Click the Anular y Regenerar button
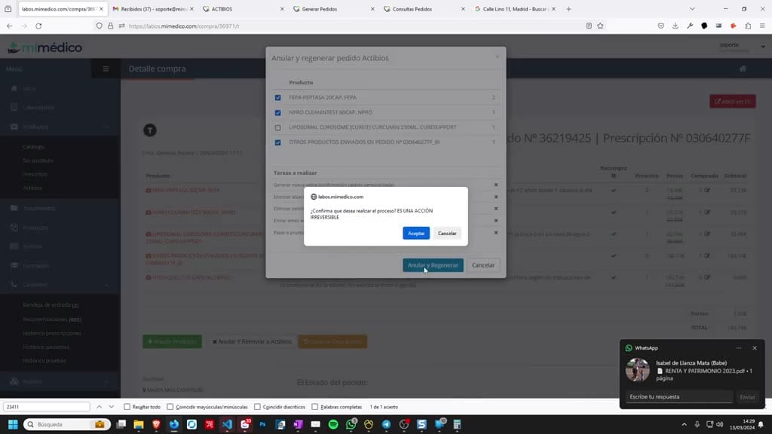 (x=433, y=265)
